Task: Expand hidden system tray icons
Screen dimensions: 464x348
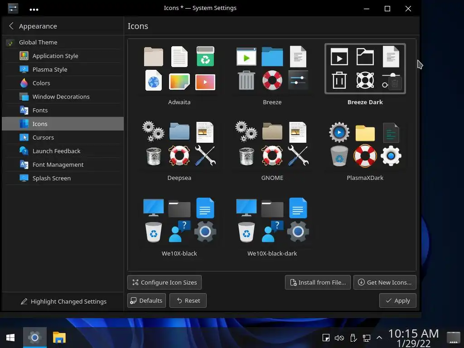Action: [379, 338]
